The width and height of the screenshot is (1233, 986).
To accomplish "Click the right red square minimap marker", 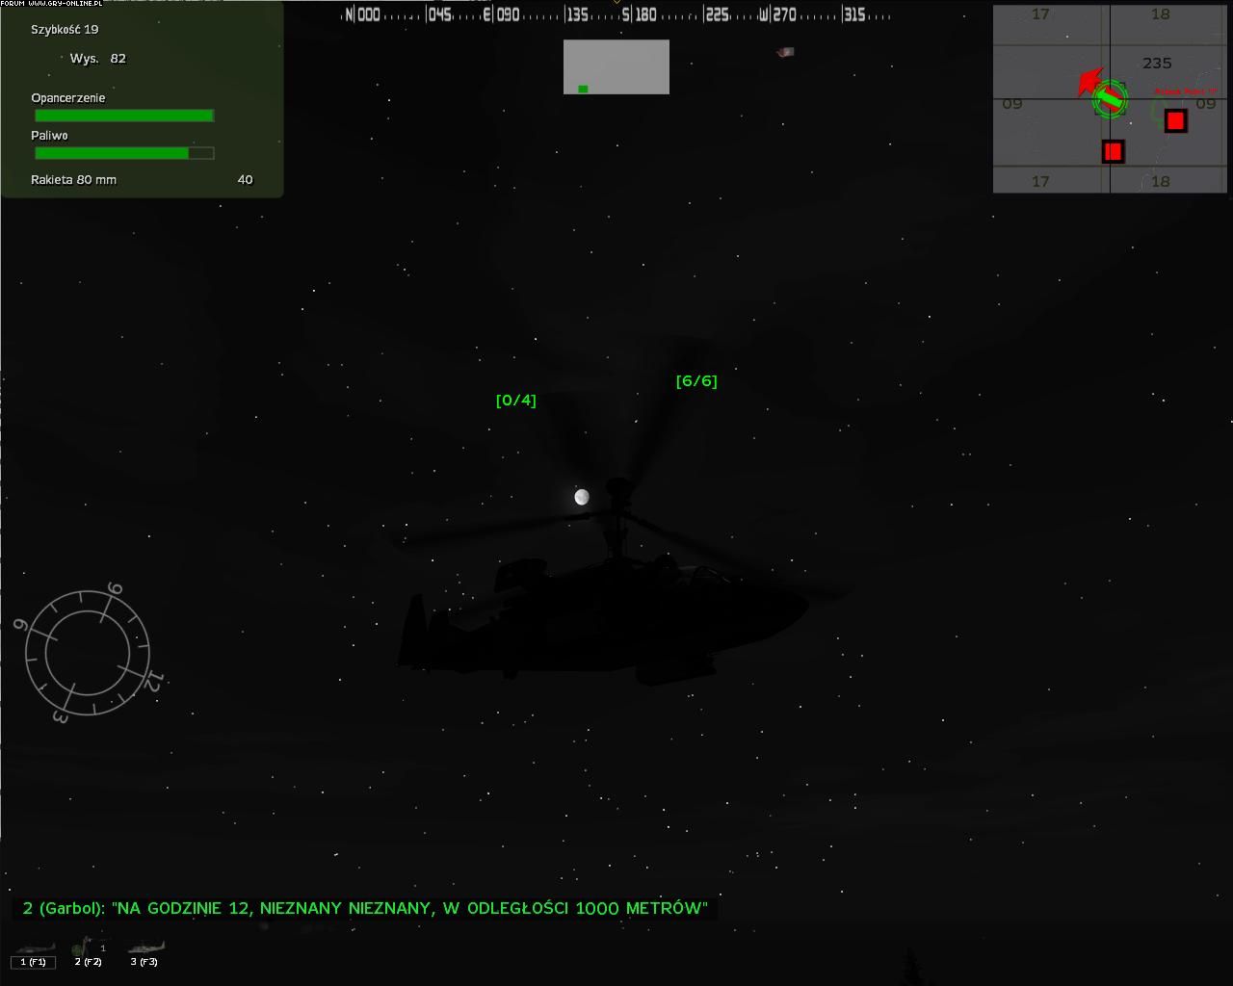I will pyautogui.click(x=1175, y=120).
